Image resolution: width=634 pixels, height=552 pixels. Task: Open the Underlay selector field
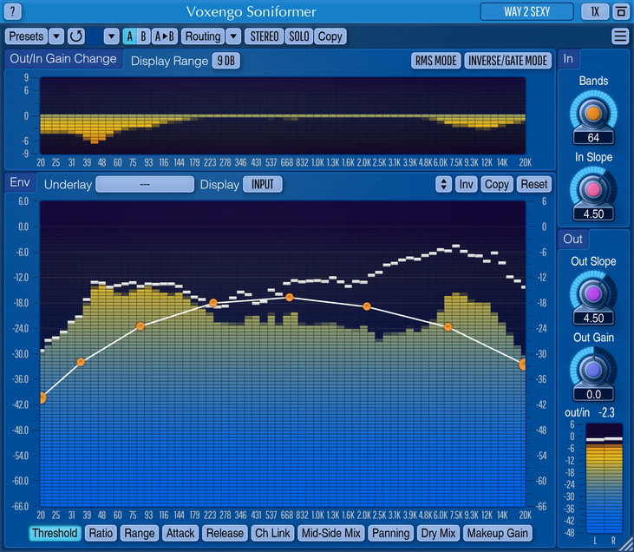click(x=145, y=185)
